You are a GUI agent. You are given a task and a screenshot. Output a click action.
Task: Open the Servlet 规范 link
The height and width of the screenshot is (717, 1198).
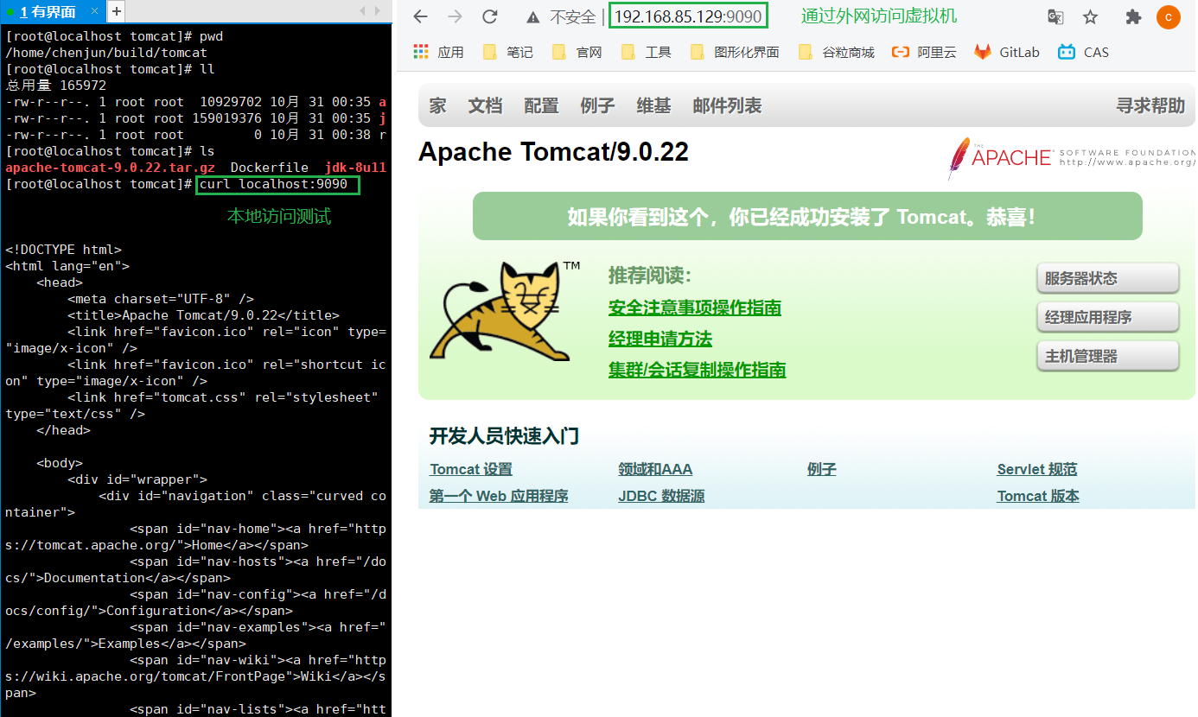click(x=1037, y=469)
